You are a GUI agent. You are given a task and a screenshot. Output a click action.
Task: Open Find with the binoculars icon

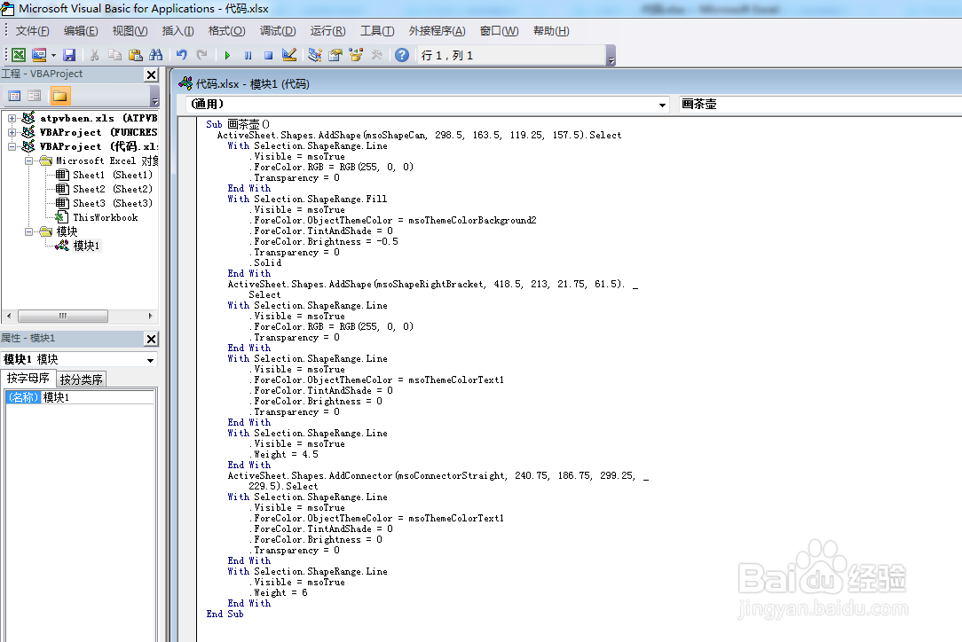[156, 55]
